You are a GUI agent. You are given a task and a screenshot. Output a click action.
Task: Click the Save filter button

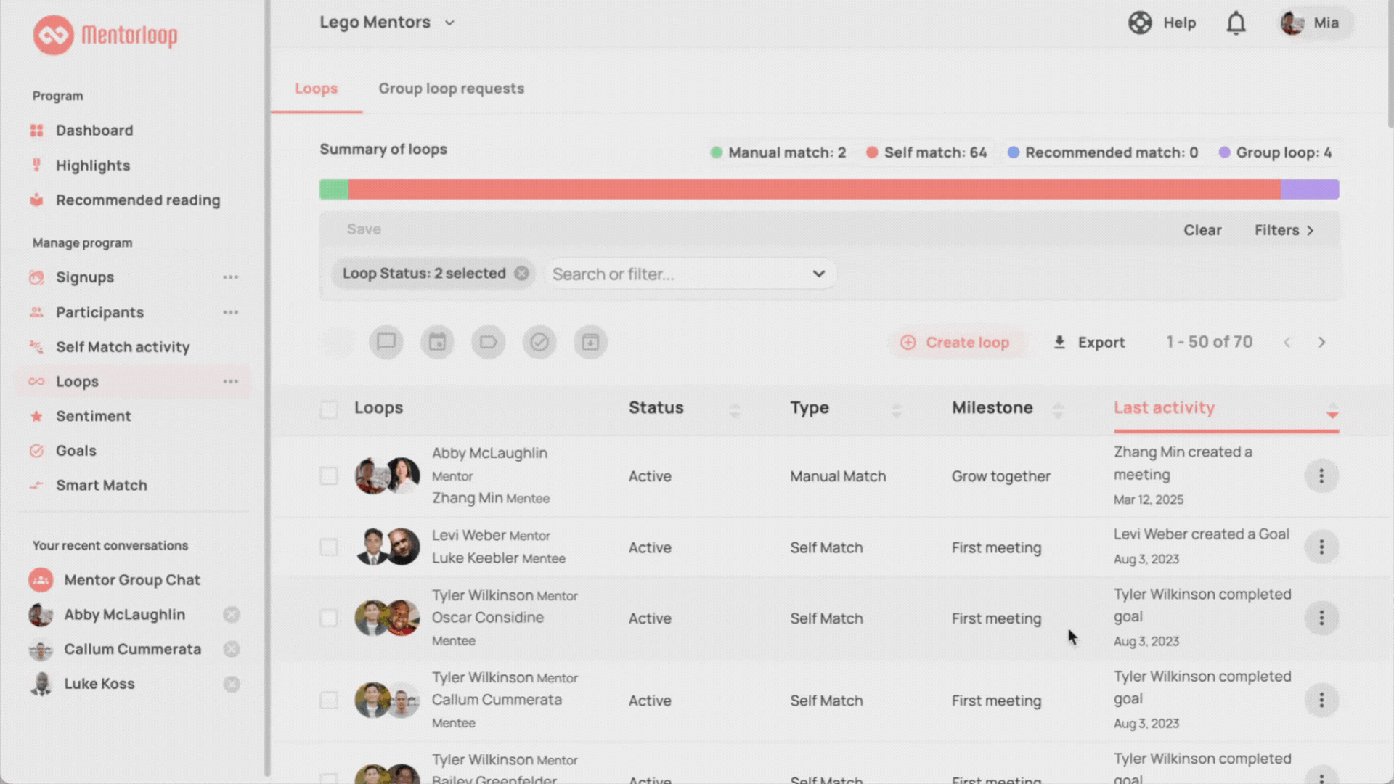(x=364, y=229)
